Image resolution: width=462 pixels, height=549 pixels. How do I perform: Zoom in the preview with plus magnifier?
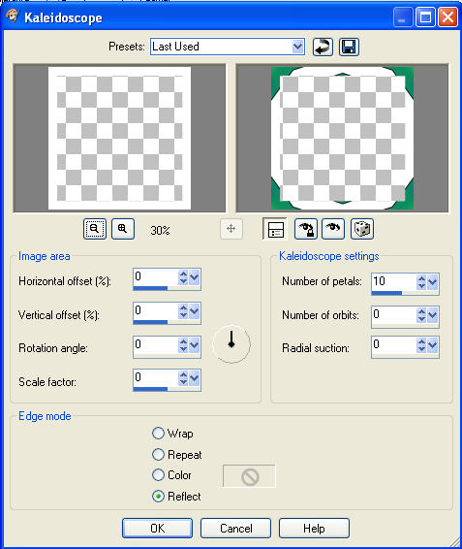(123, 229)
